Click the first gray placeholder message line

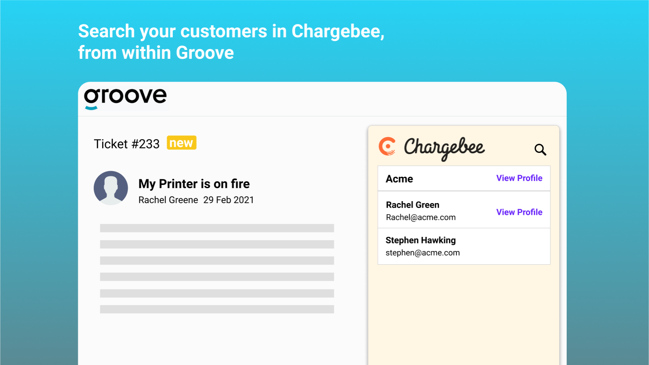[217, 228]
